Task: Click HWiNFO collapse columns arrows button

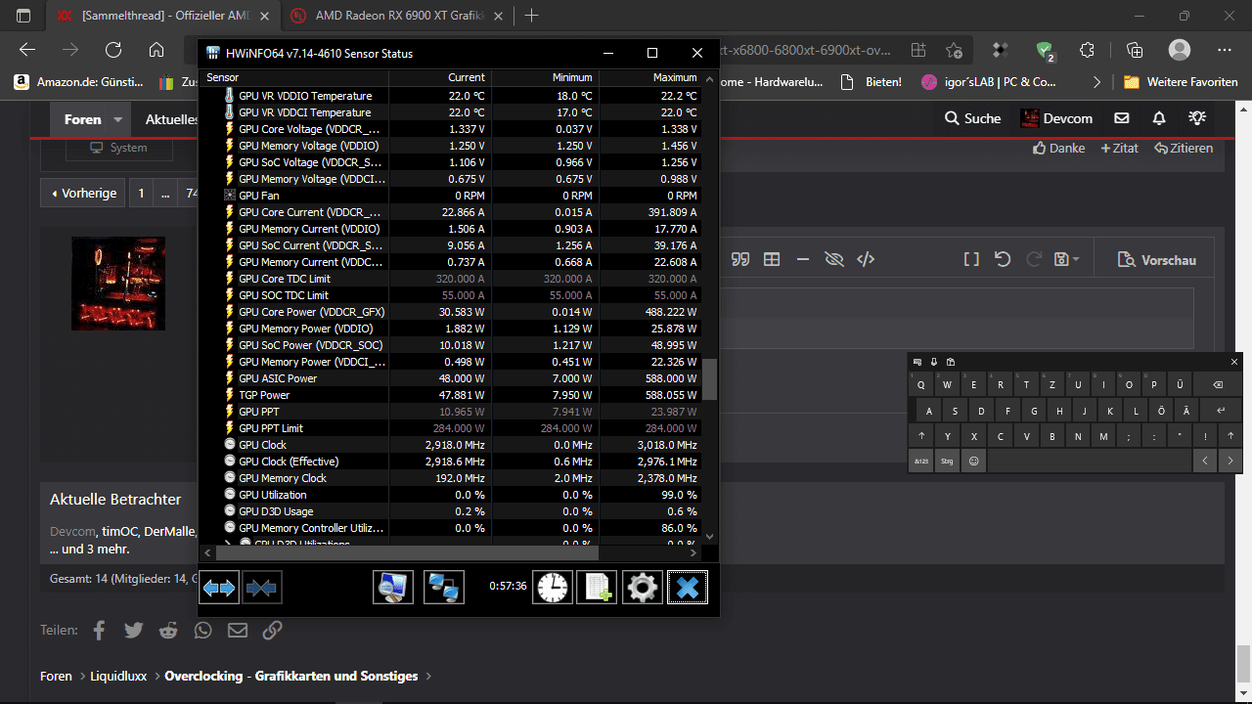Action: [262, 588]
